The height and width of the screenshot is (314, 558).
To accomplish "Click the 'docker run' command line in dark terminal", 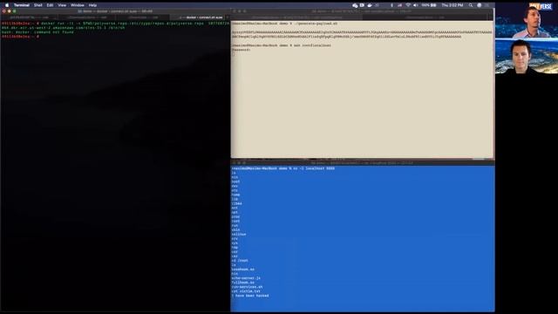I will tap(115, 25).
